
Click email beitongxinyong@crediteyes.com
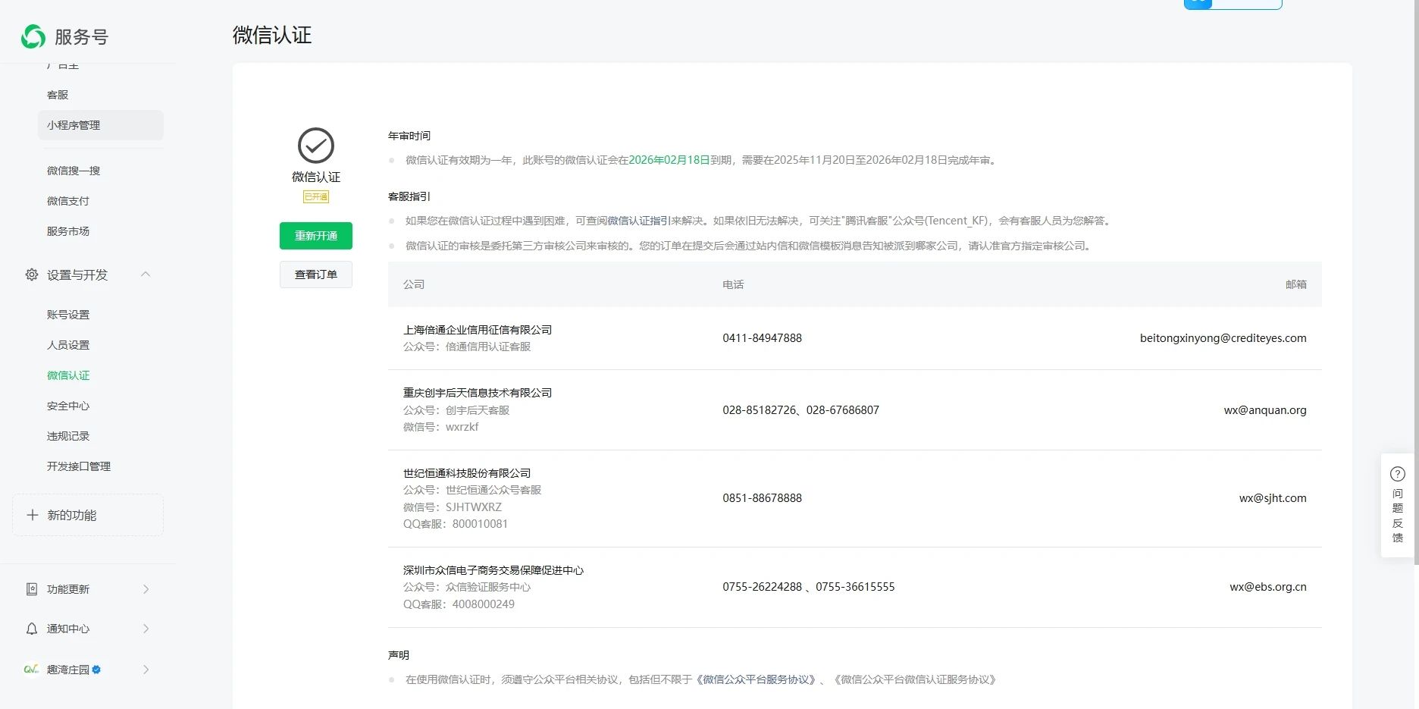pyautogui.click(x=1223, y=338)
